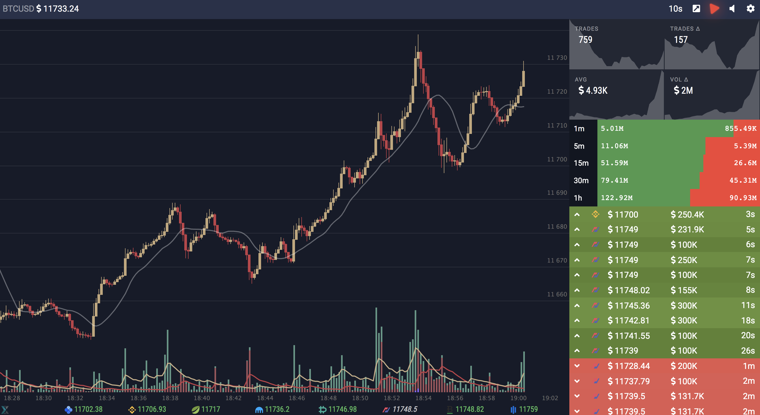Click the Bitstamp icon beside 11748.82

tap(450, 410)
